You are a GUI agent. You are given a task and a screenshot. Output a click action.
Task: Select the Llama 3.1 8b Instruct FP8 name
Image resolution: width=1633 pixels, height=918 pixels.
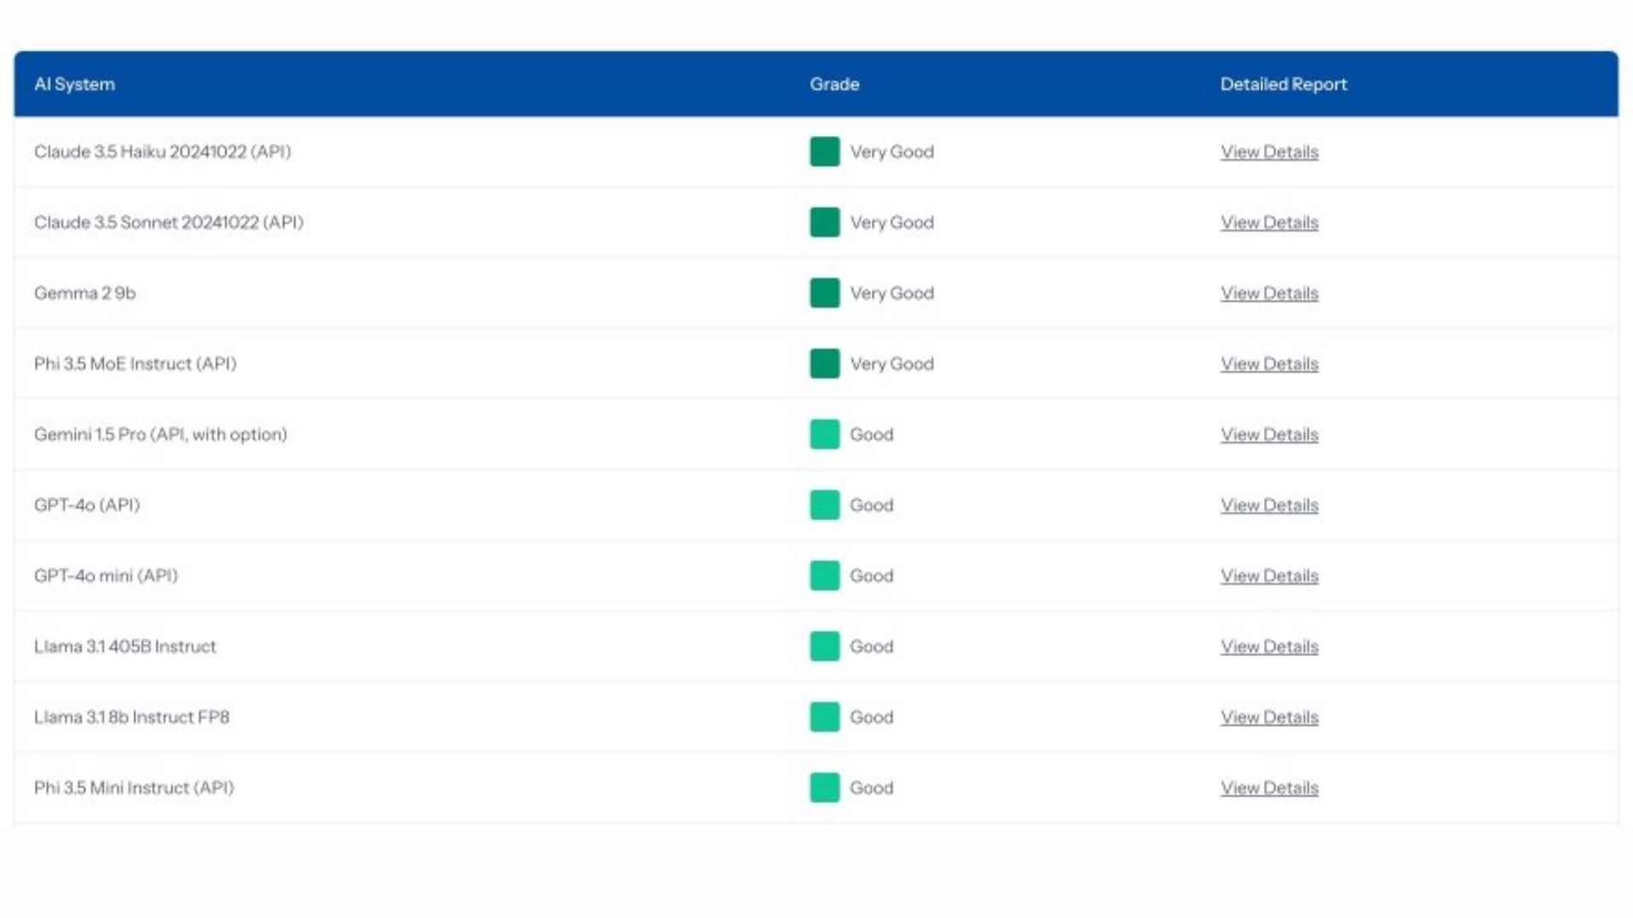tap(132, 717)
